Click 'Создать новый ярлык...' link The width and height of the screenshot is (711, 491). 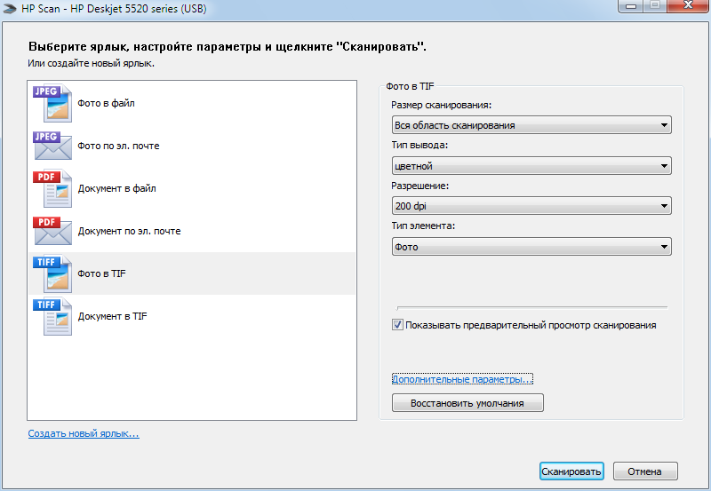tap(84, 433)
